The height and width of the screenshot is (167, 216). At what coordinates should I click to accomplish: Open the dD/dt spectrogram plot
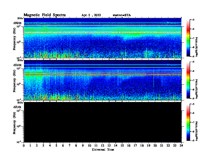click(103, 80)
